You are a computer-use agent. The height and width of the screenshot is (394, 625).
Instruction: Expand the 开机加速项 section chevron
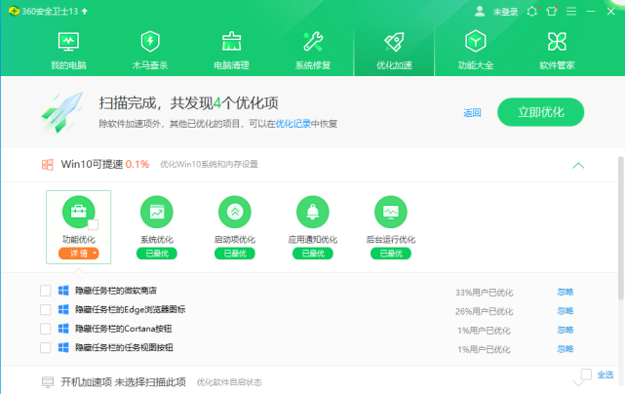pyautogui.click(x=578, y=383)
